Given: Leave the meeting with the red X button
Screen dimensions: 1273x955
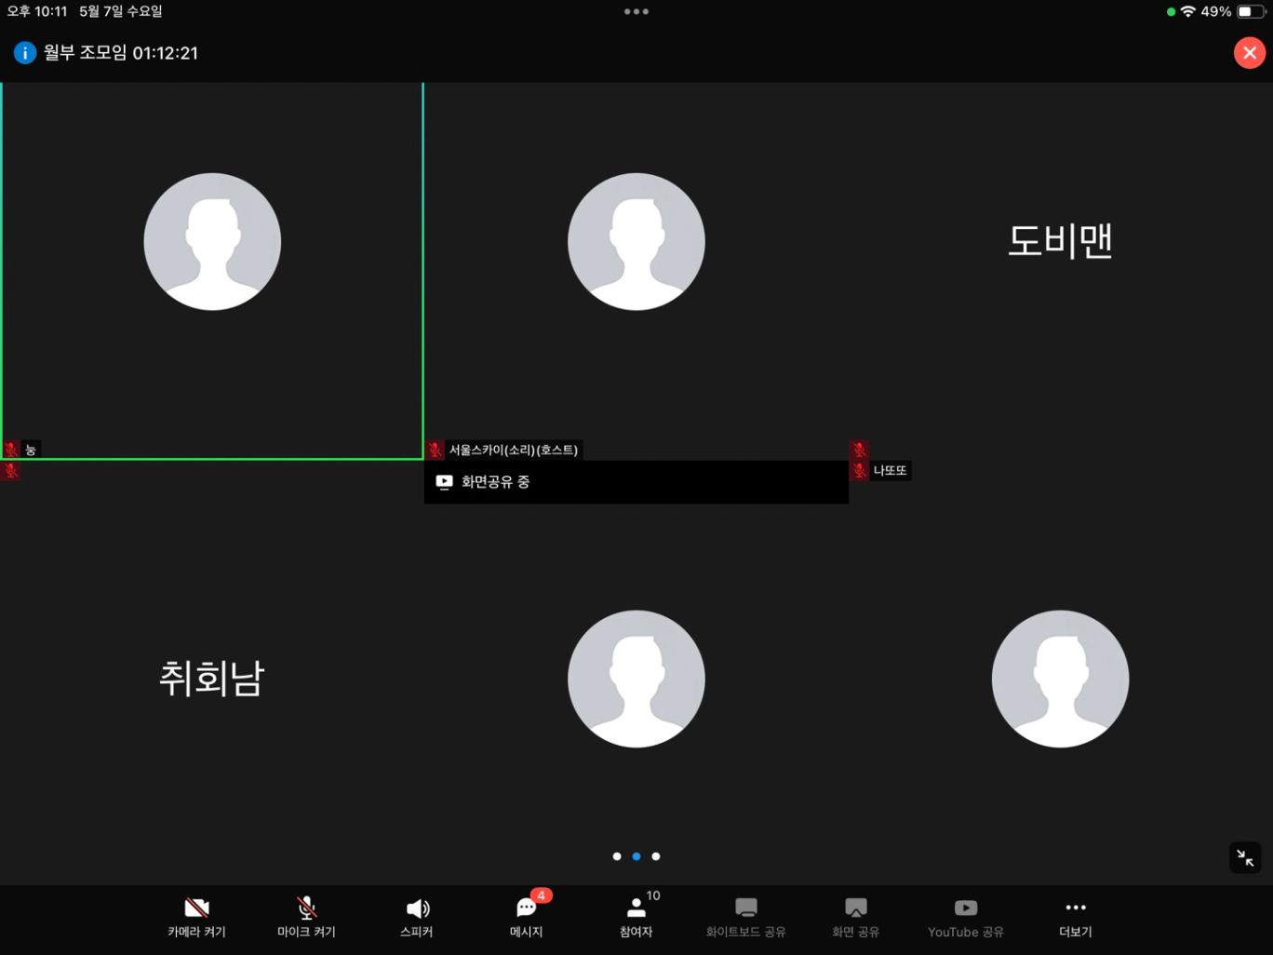Looking at the screenshot, I should pyautogui.click(x=1249, y=53).
